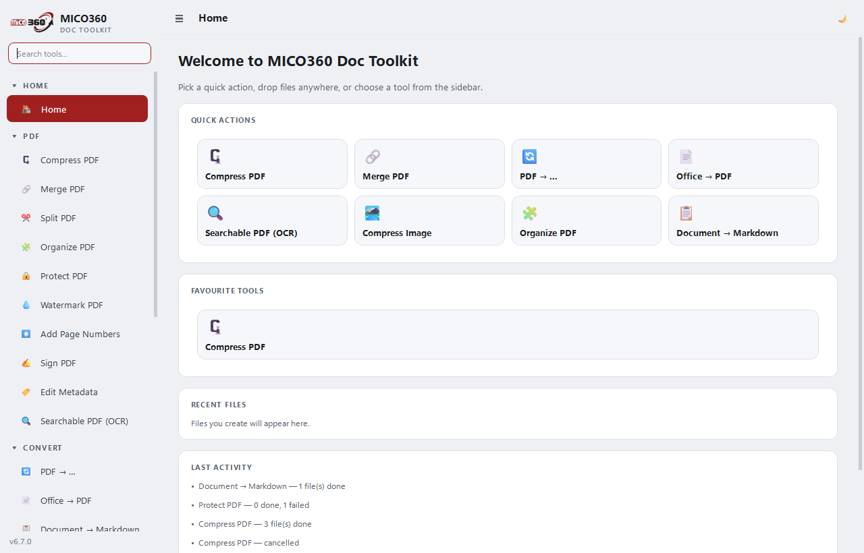Open Merge PDF via its Quick Actions label
864x553 pixels.
[385, 176]
